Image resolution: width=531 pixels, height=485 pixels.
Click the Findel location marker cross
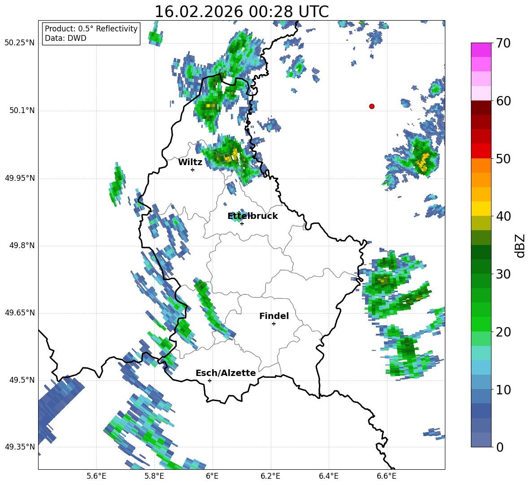[x=274, y=324]
